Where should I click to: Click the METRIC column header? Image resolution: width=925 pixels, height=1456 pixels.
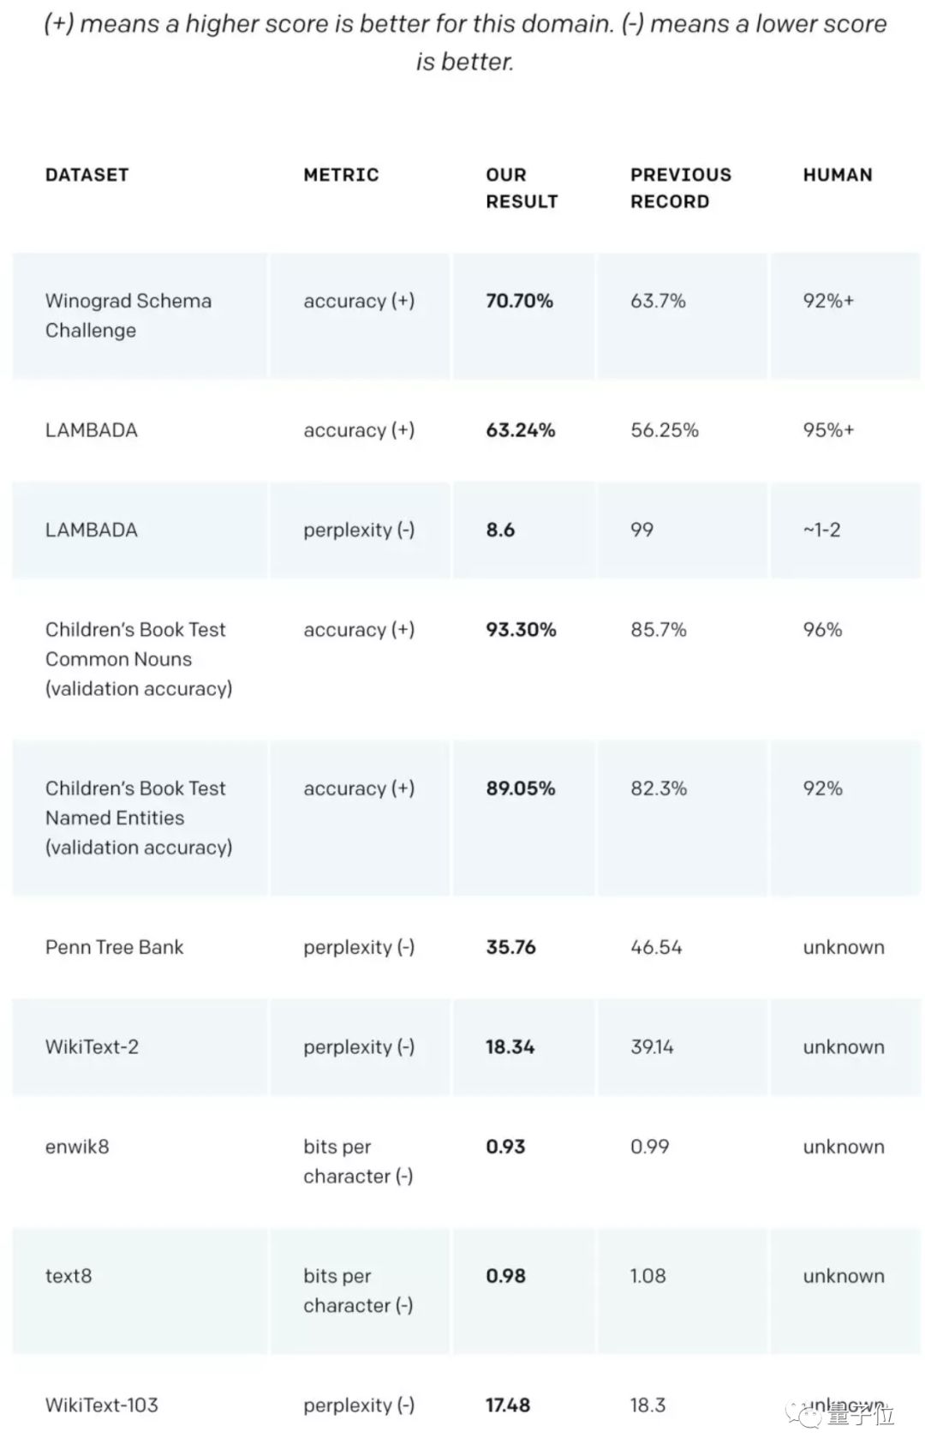pos(341,175)
